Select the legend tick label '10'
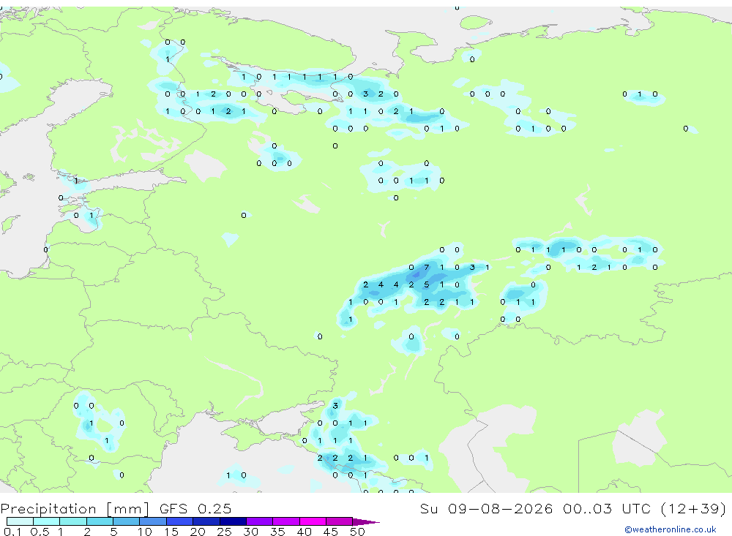732x536 pixels. click(x=145, y=532)
